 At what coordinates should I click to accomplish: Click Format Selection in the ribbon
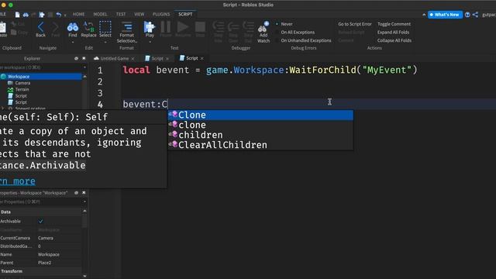126,33
